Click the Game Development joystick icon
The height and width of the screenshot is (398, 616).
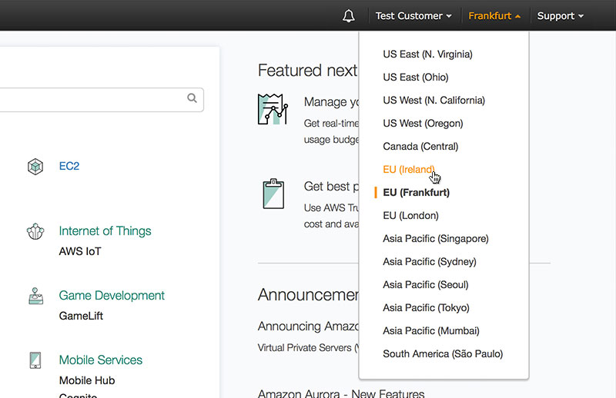point(35,296)
